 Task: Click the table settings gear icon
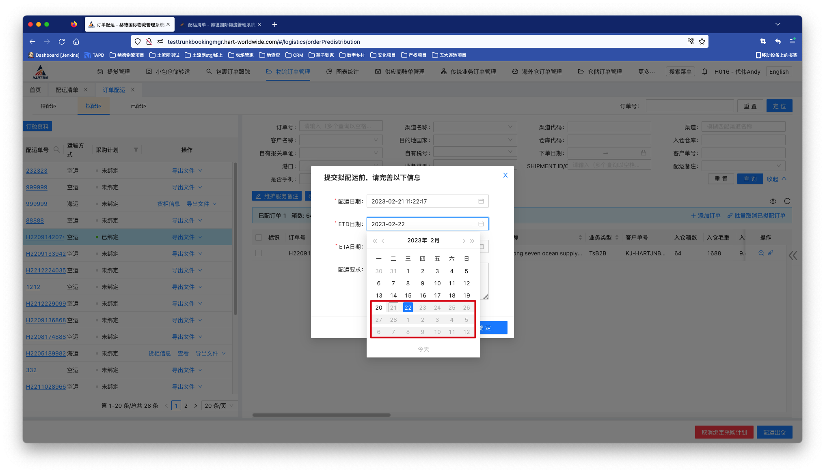[x=773, y=201]
